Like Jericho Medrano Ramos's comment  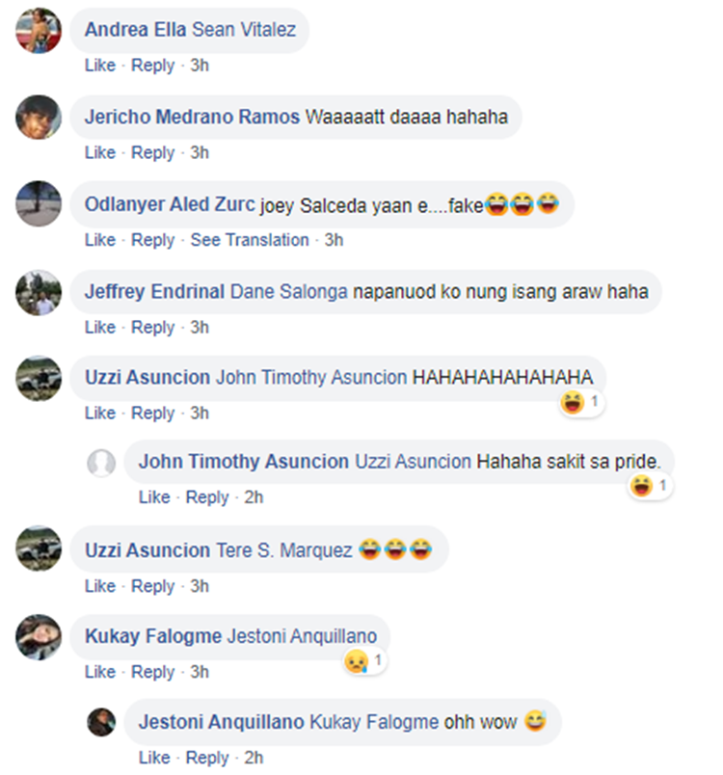click(100, 152)
